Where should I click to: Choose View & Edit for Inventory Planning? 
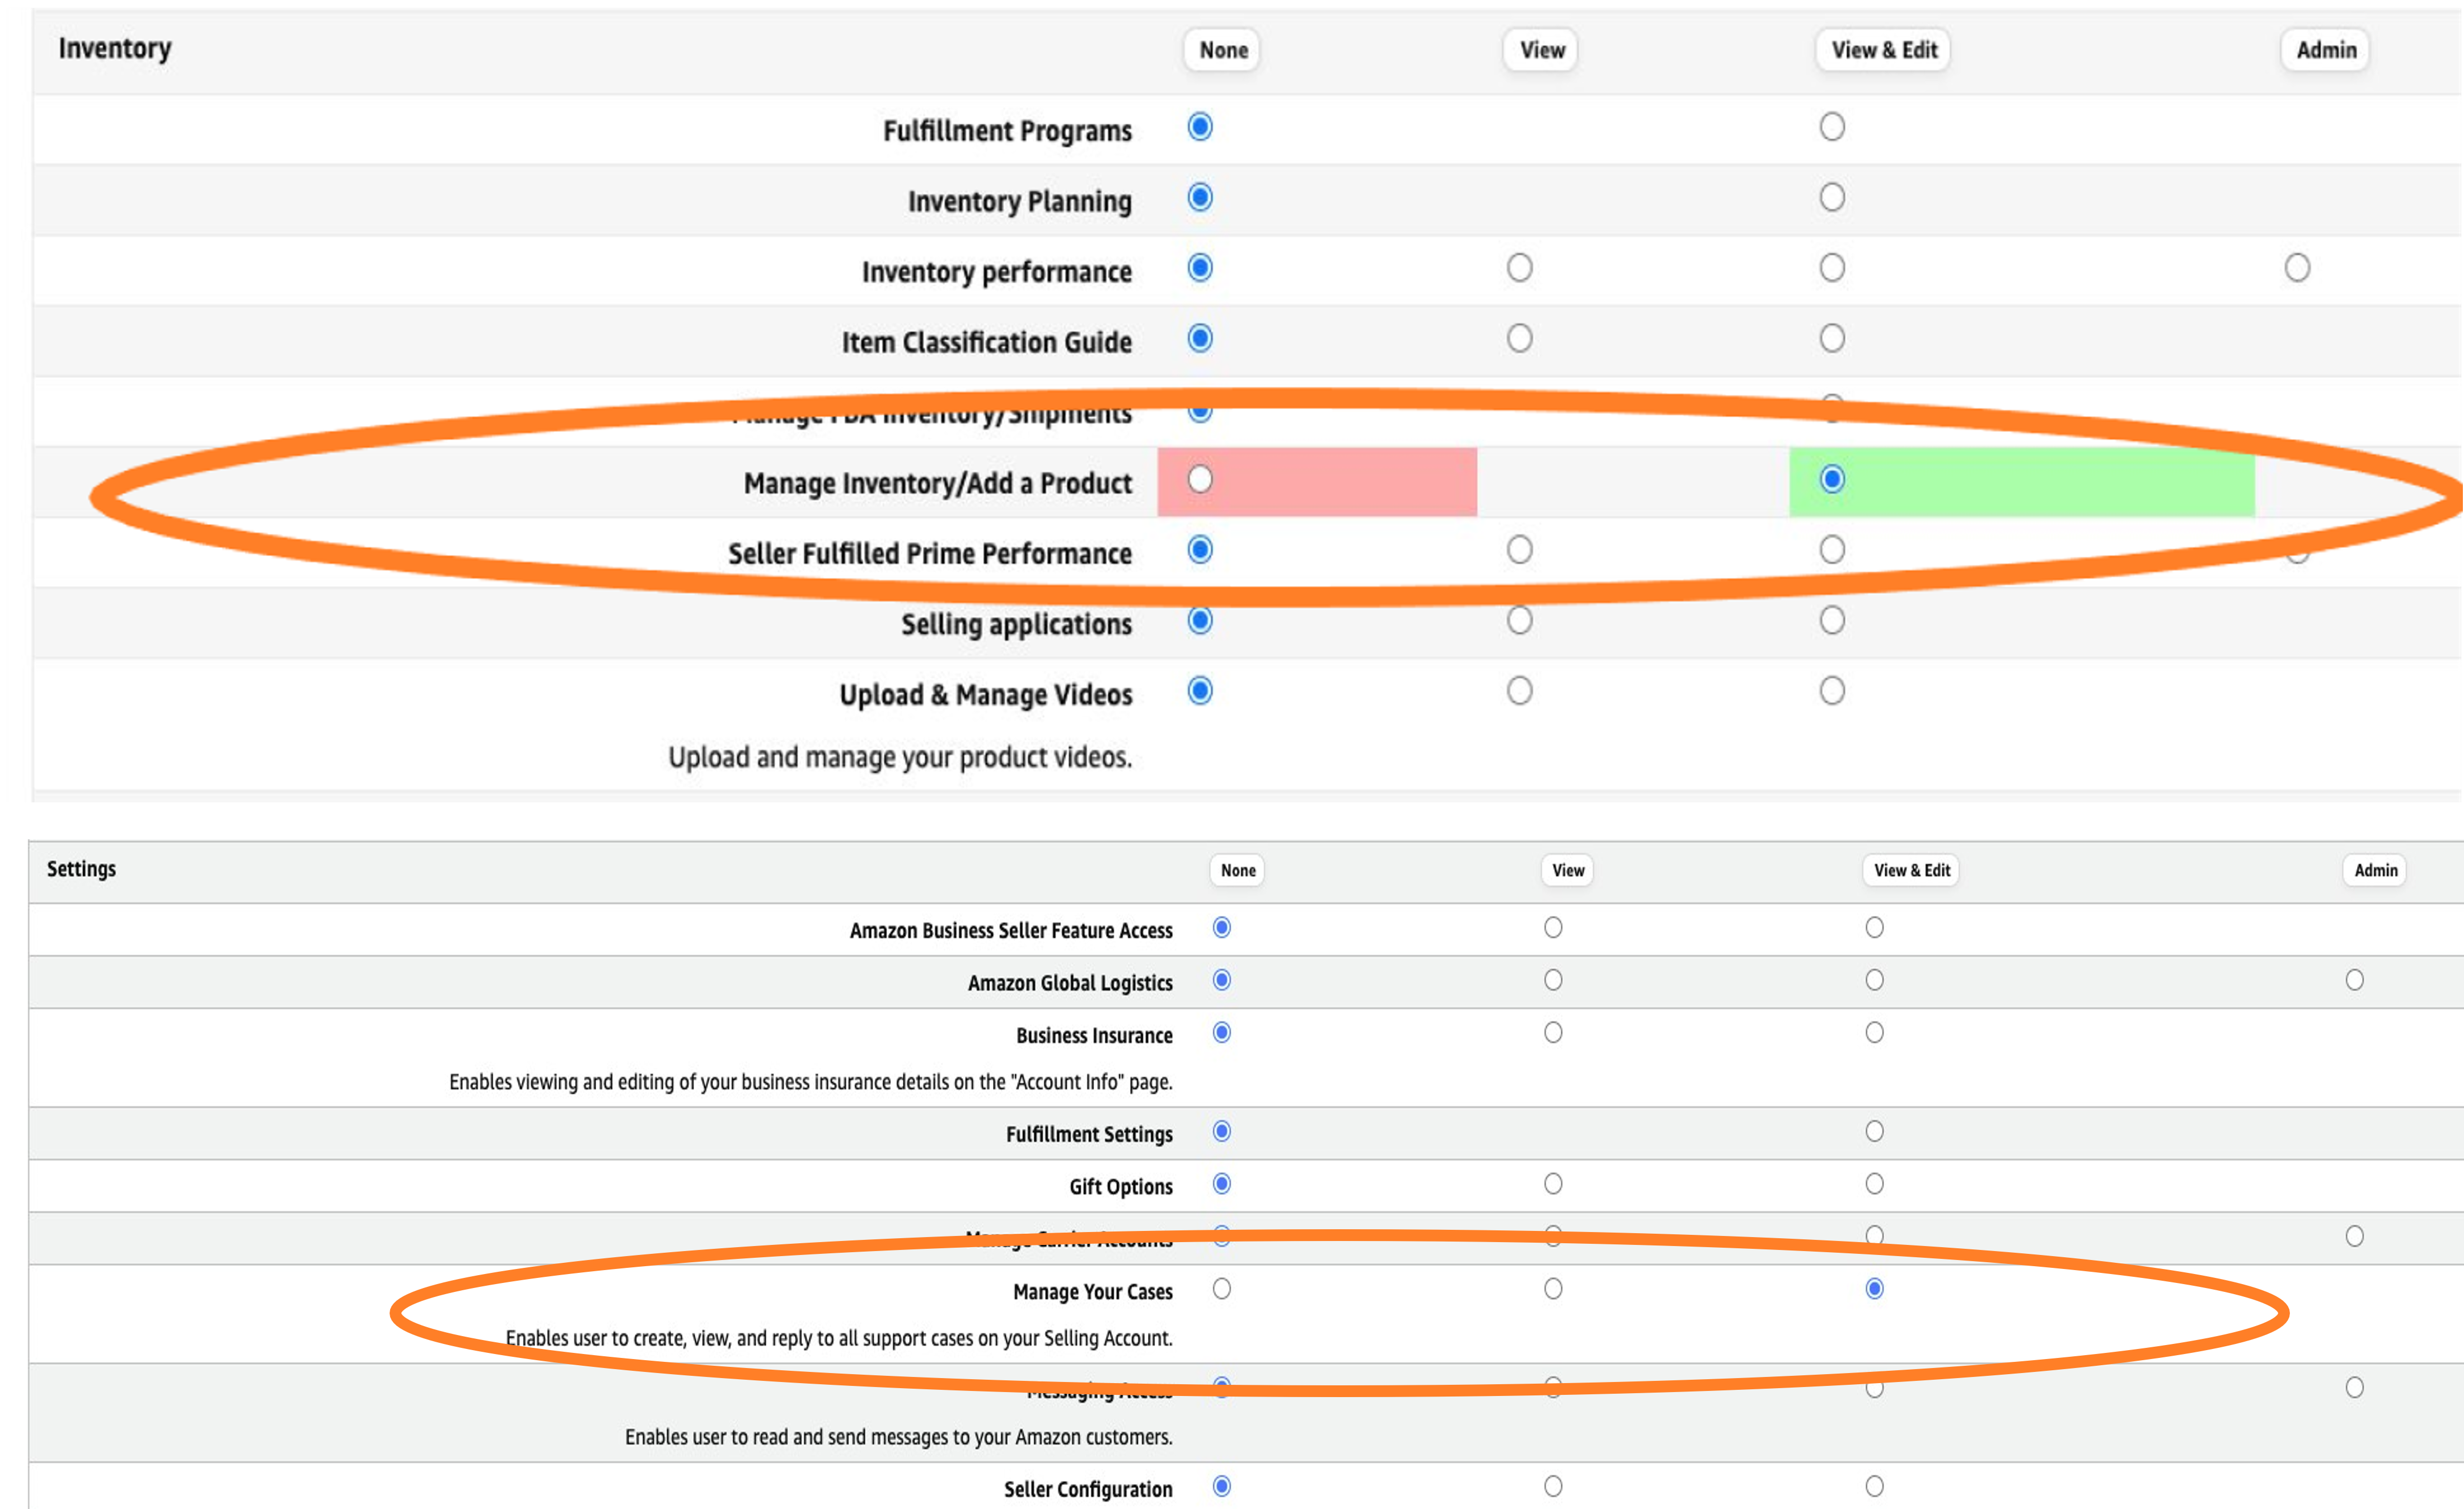click(1831, 197)
